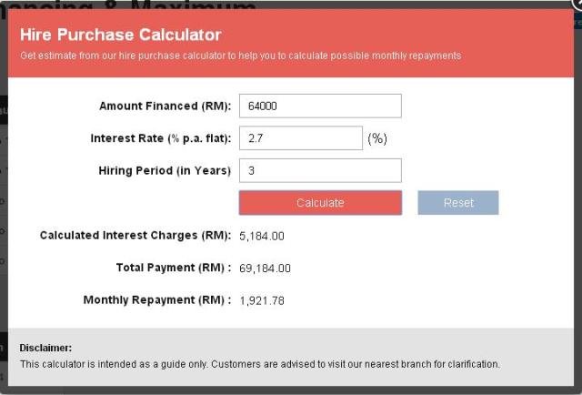Click the 69,184.00 total payment value
582x395 pixels.
pyautogui.click(x=265, y=268)
